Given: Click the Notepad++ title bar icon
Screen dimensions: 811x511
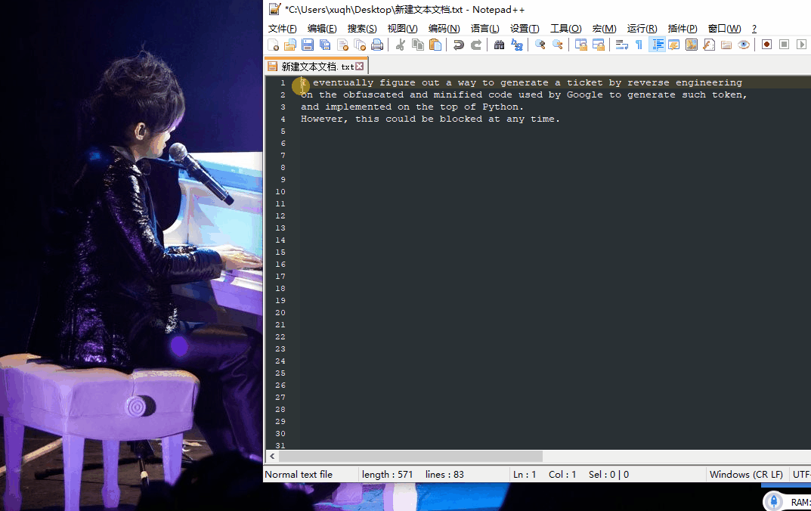Looking at the screenshot, I should tap(274, 9).
